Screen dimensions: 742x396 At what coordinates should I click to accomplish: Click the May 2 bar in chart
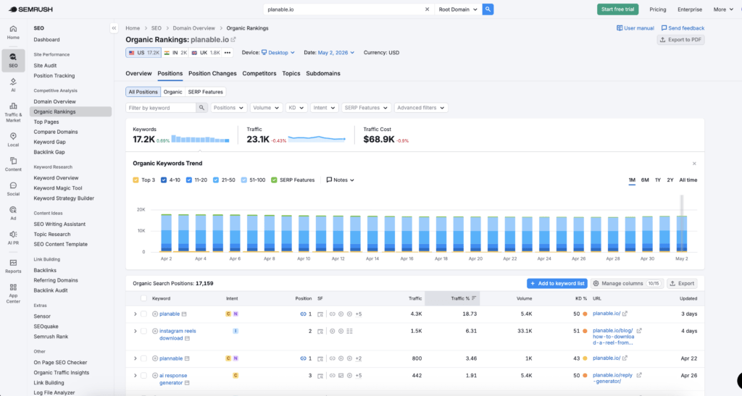pyautogui.click(x=681, y=233)
